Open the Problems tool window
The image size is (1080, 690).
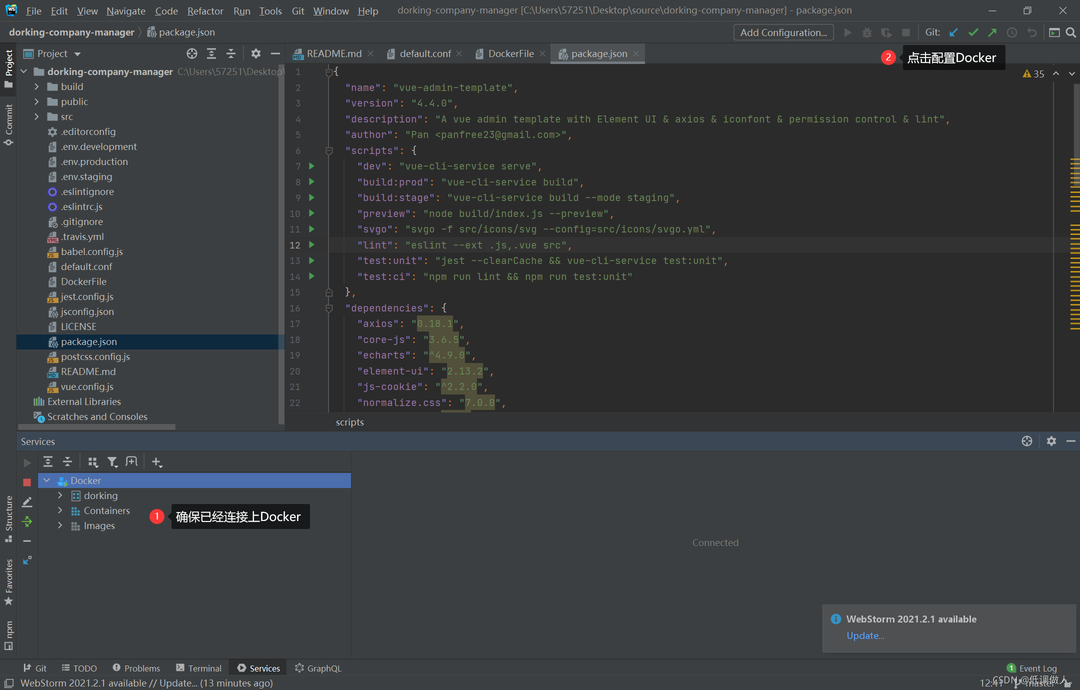point(136,668)
